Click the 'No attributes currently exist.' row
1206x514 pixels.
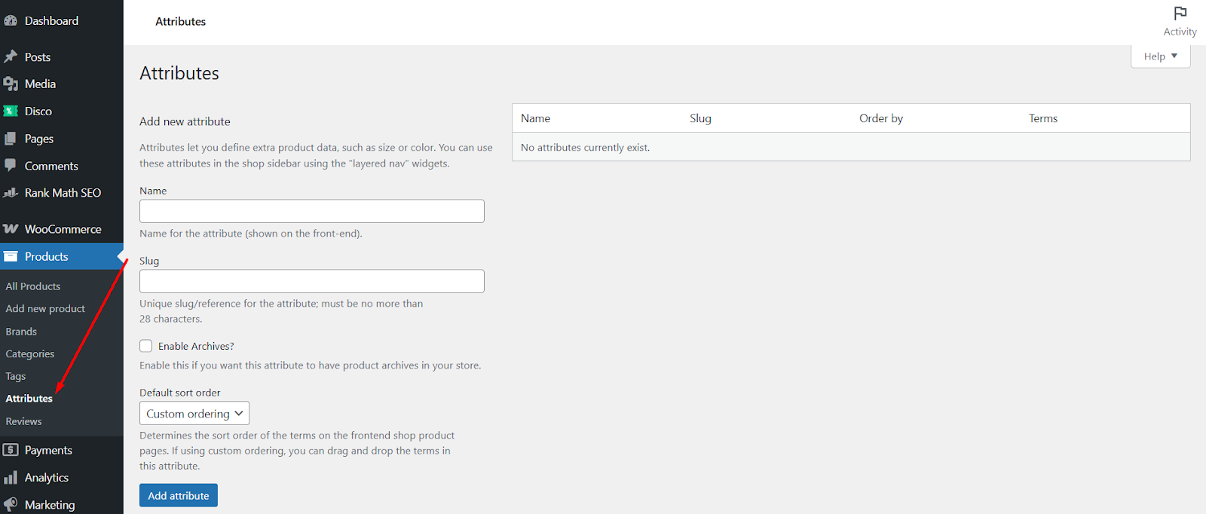(x=851, y=147)
